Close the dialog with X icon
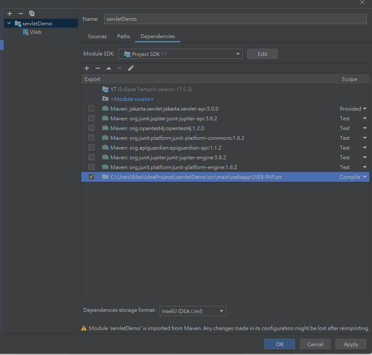 [x=362, y=3]
